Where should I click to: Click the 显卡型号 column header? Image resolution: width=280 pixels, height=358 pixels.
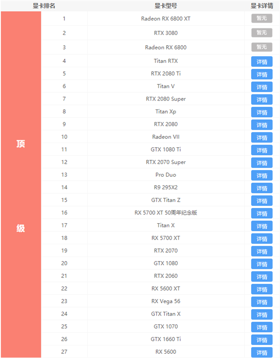coord(166,6)
